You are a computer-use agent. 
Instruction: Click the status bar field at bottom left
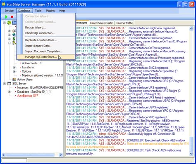click(14, 160)
